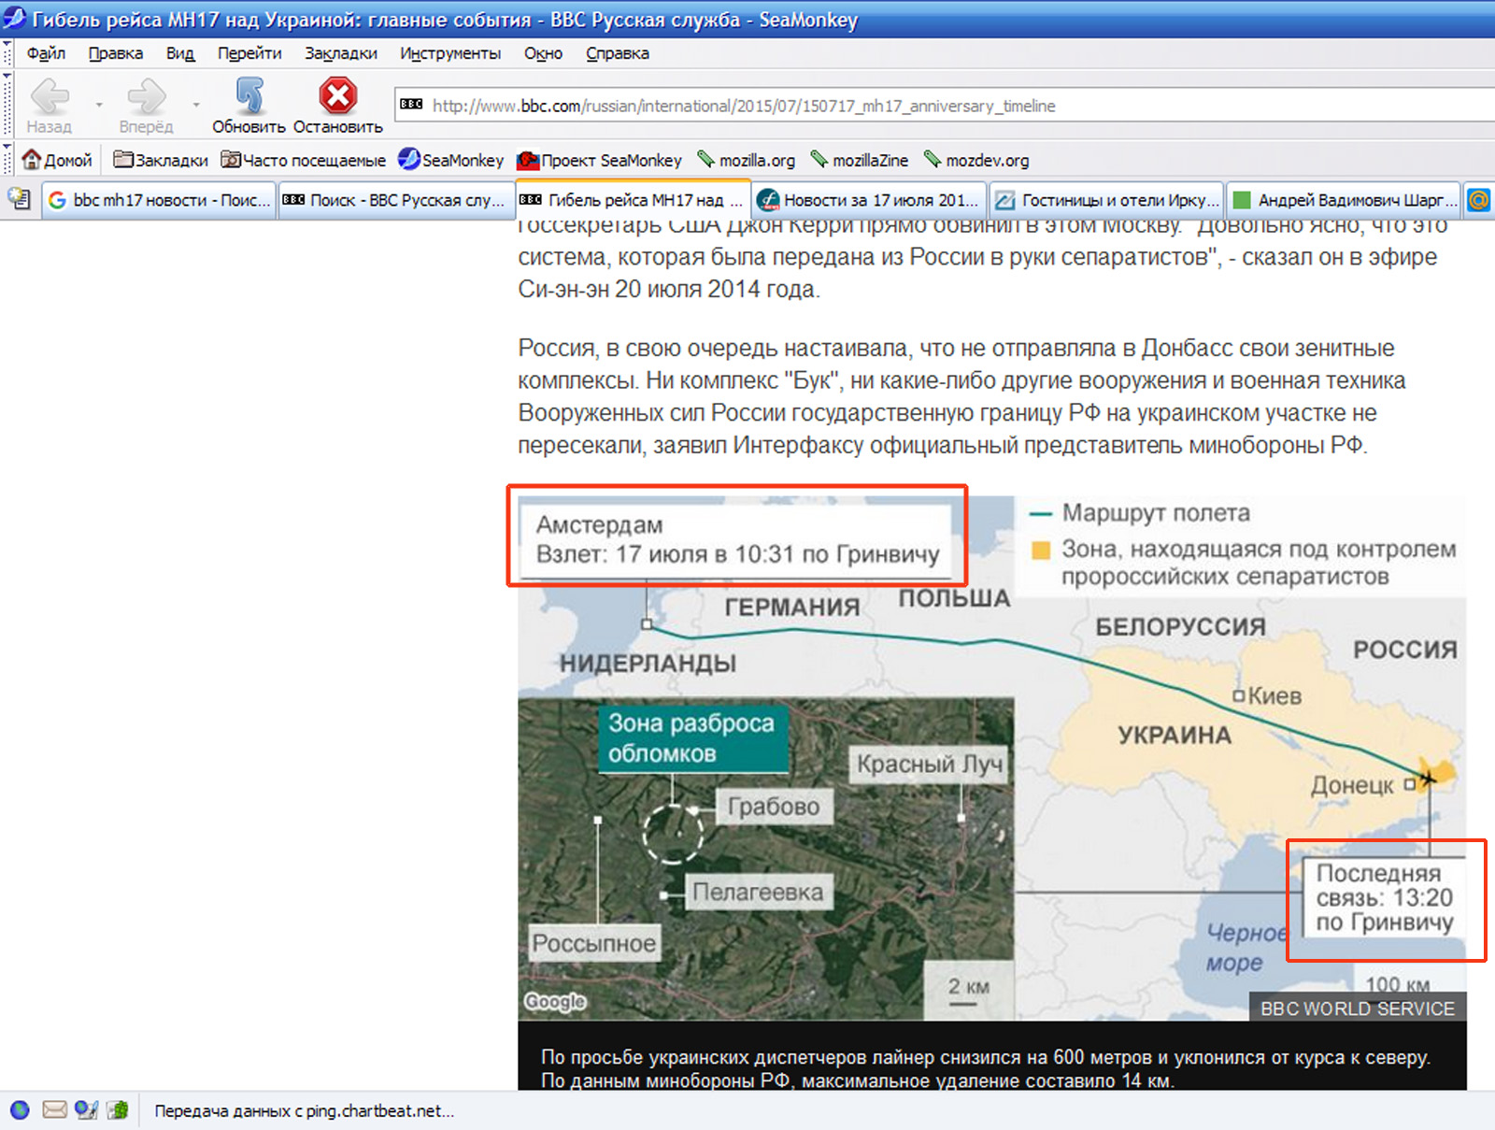Collapse the navigation toolbar grippy

[x=7, y=105]
